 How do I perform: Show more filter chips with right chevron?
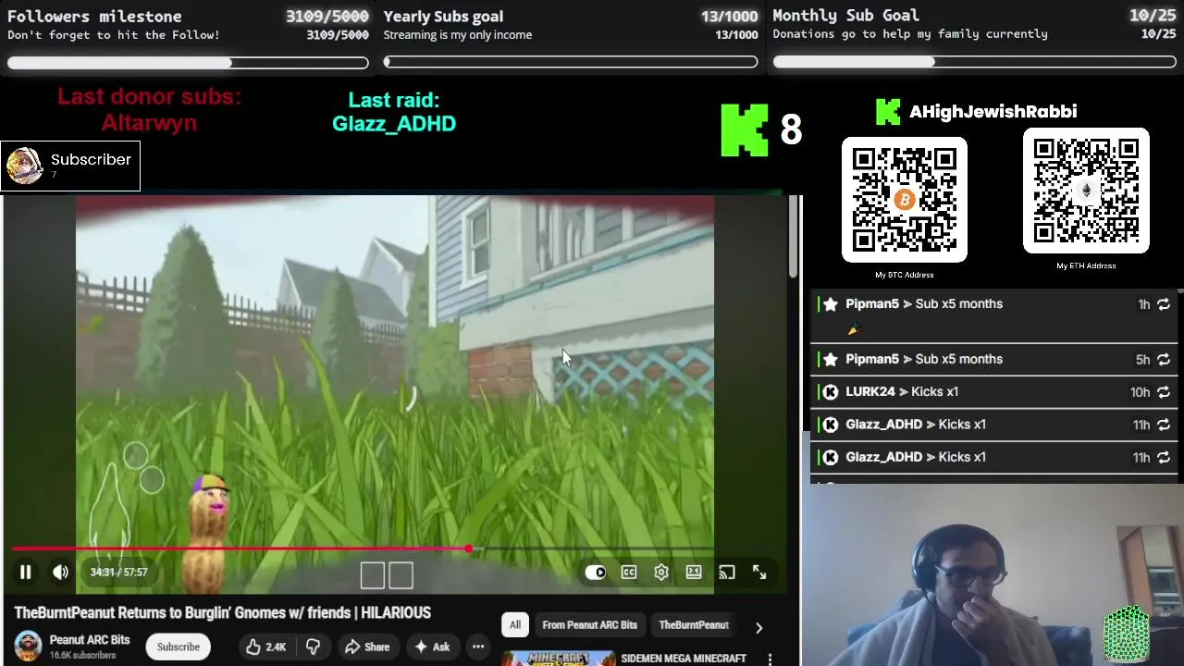click(758, 627)
